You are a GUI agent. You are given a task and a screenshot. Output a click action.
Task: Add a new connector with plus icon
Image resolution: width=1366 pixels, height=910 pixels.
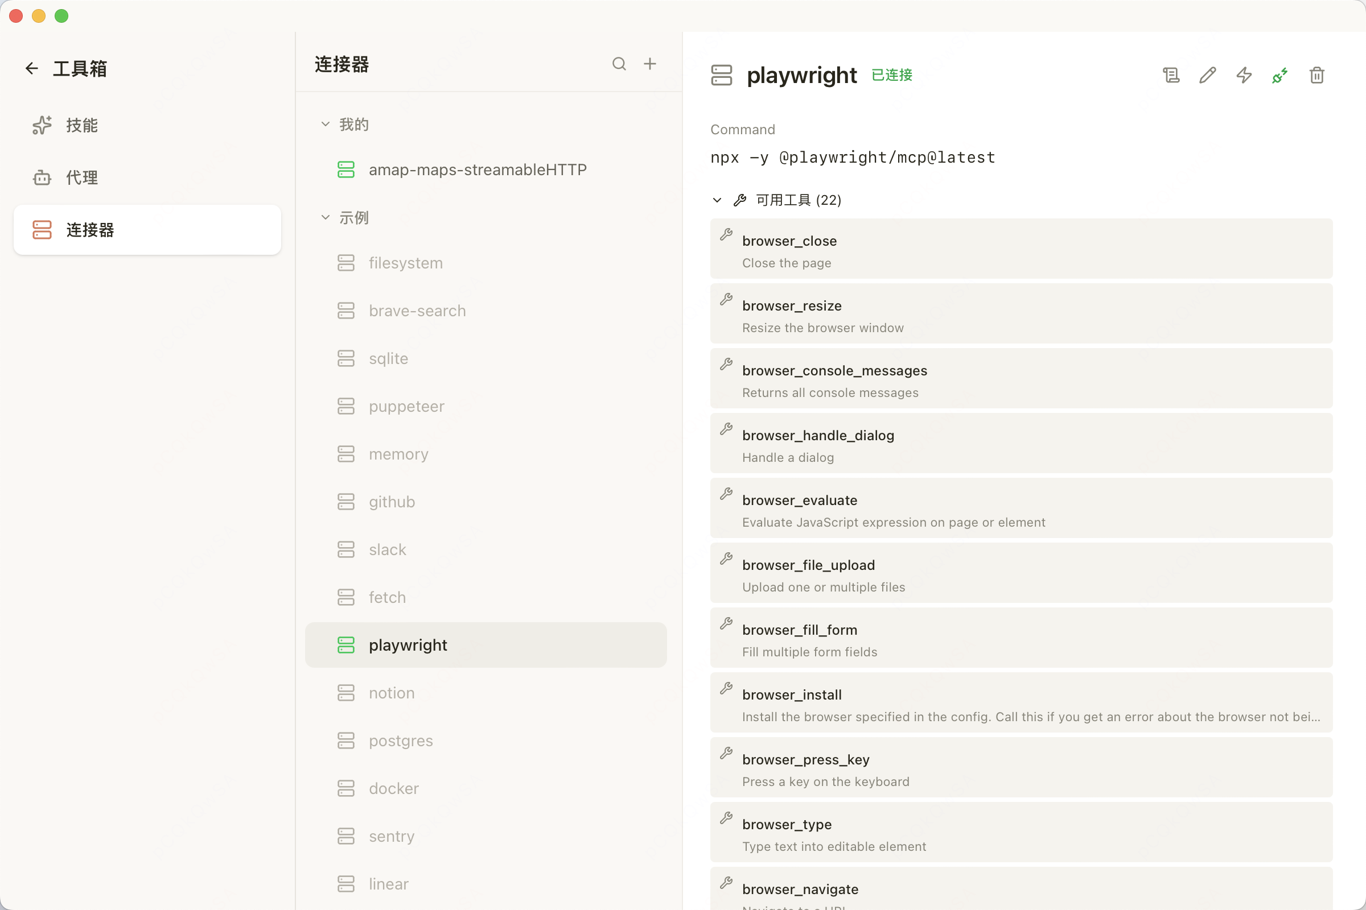pos(650,64)
